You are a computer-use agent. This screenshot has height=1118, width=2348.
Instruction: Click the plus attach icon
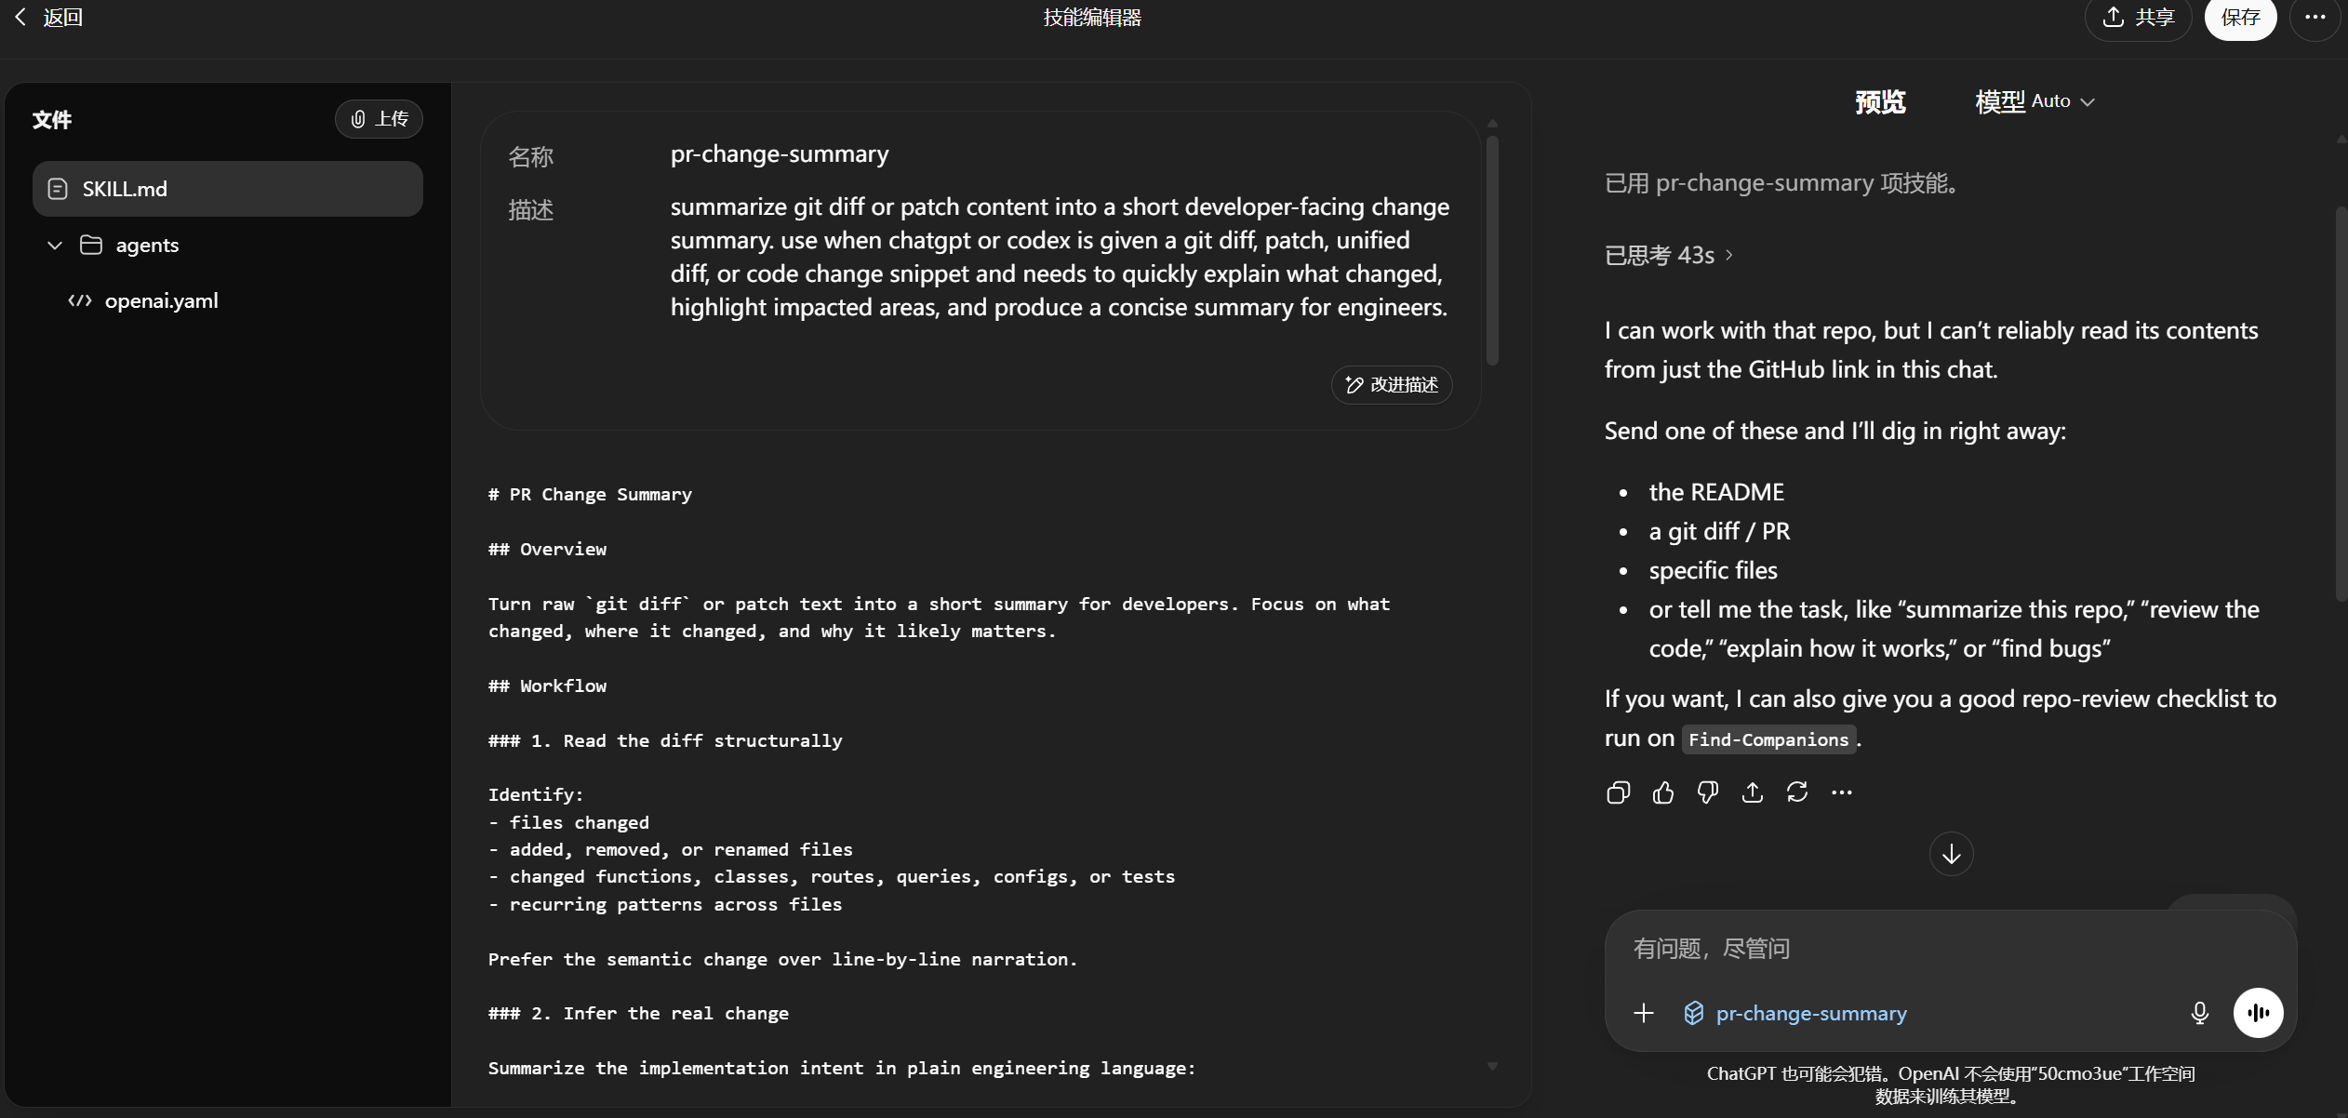(x=1644, y=1013)
